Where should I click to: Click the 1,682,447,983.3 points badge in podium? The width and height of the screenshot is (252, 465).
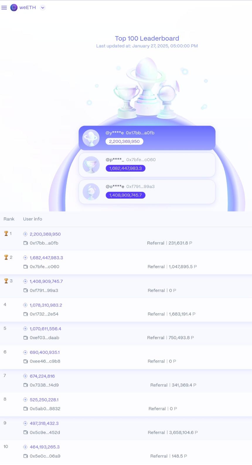click(125, 168)
